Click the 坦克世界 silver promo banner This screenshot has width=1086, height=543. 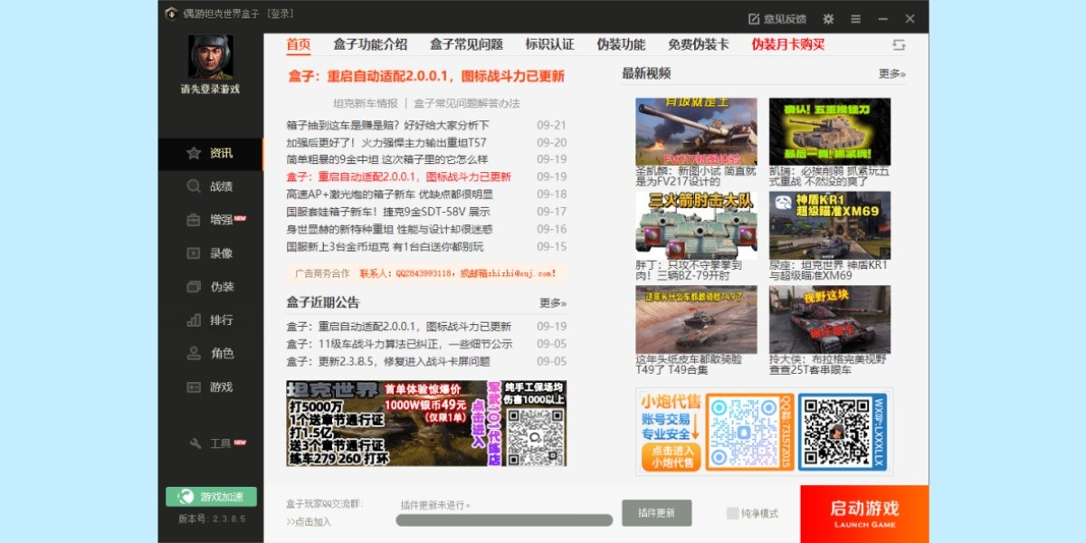[x=426, y=424]
